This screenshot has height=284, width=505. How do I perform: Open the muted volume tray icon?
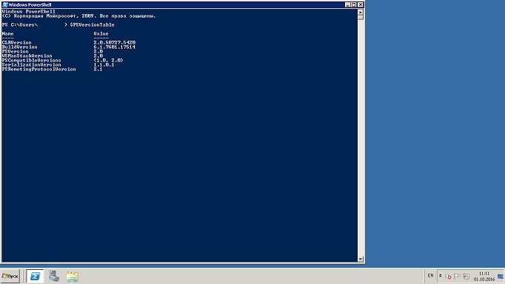(x=448, y=276)
